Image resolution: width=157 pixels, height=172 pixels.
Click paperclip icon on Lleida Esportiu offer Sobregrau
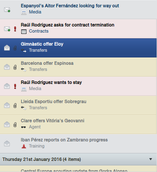(x=15, y=106)
